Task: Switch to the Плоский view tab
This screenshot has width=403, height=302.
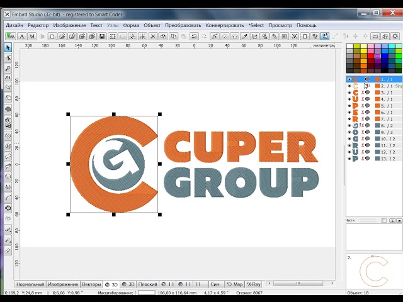Action: click(x=147, y=284)
